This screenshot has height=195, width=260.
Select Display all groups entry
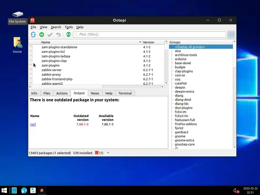pos(201,47)
